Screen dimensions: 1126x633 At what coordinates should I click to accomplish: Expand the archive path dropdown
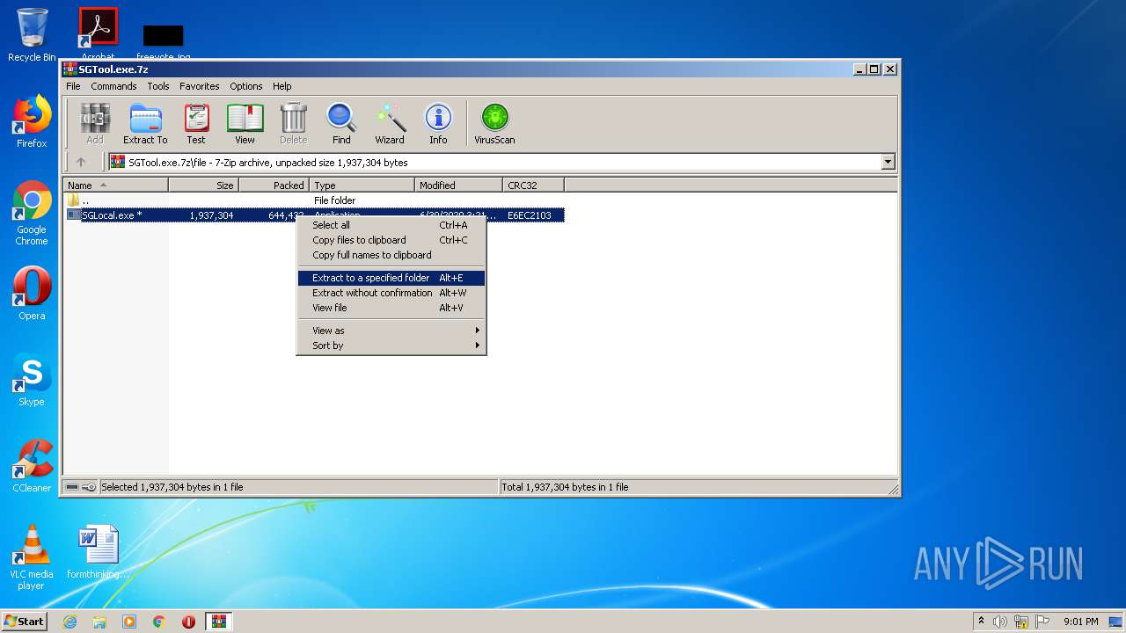pos(888,162)
